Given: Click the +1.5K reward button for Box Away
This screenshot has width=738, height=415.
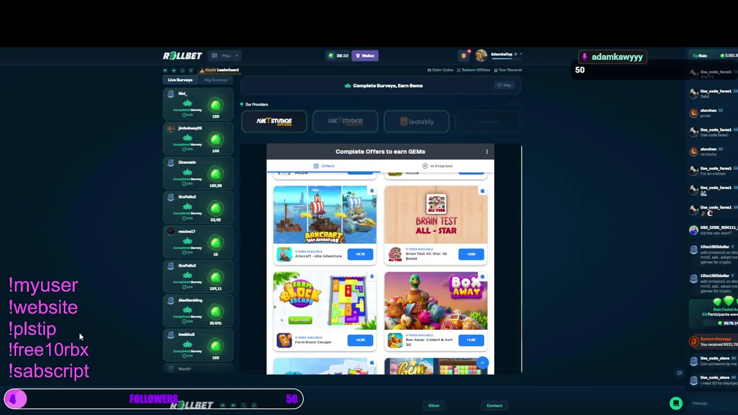Looking at the screenshot, I should point(471,340).
